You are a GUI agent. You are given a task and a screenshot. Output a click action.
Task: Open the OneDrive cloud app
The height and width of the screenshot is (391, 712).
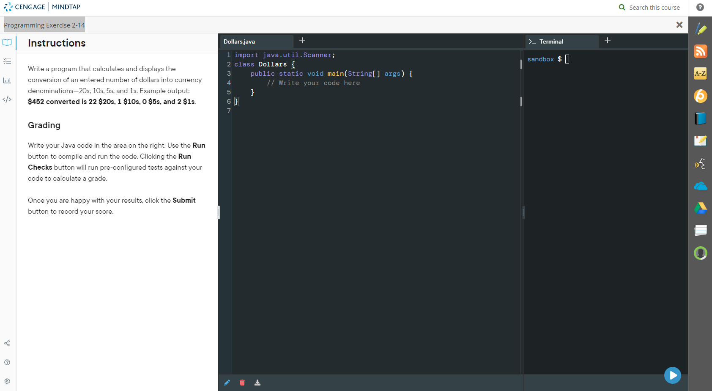click(x=701, y=186)
